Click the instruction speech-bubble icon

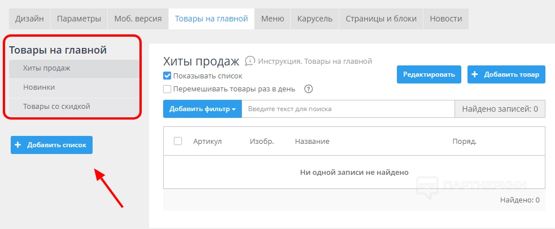point(250,61)
